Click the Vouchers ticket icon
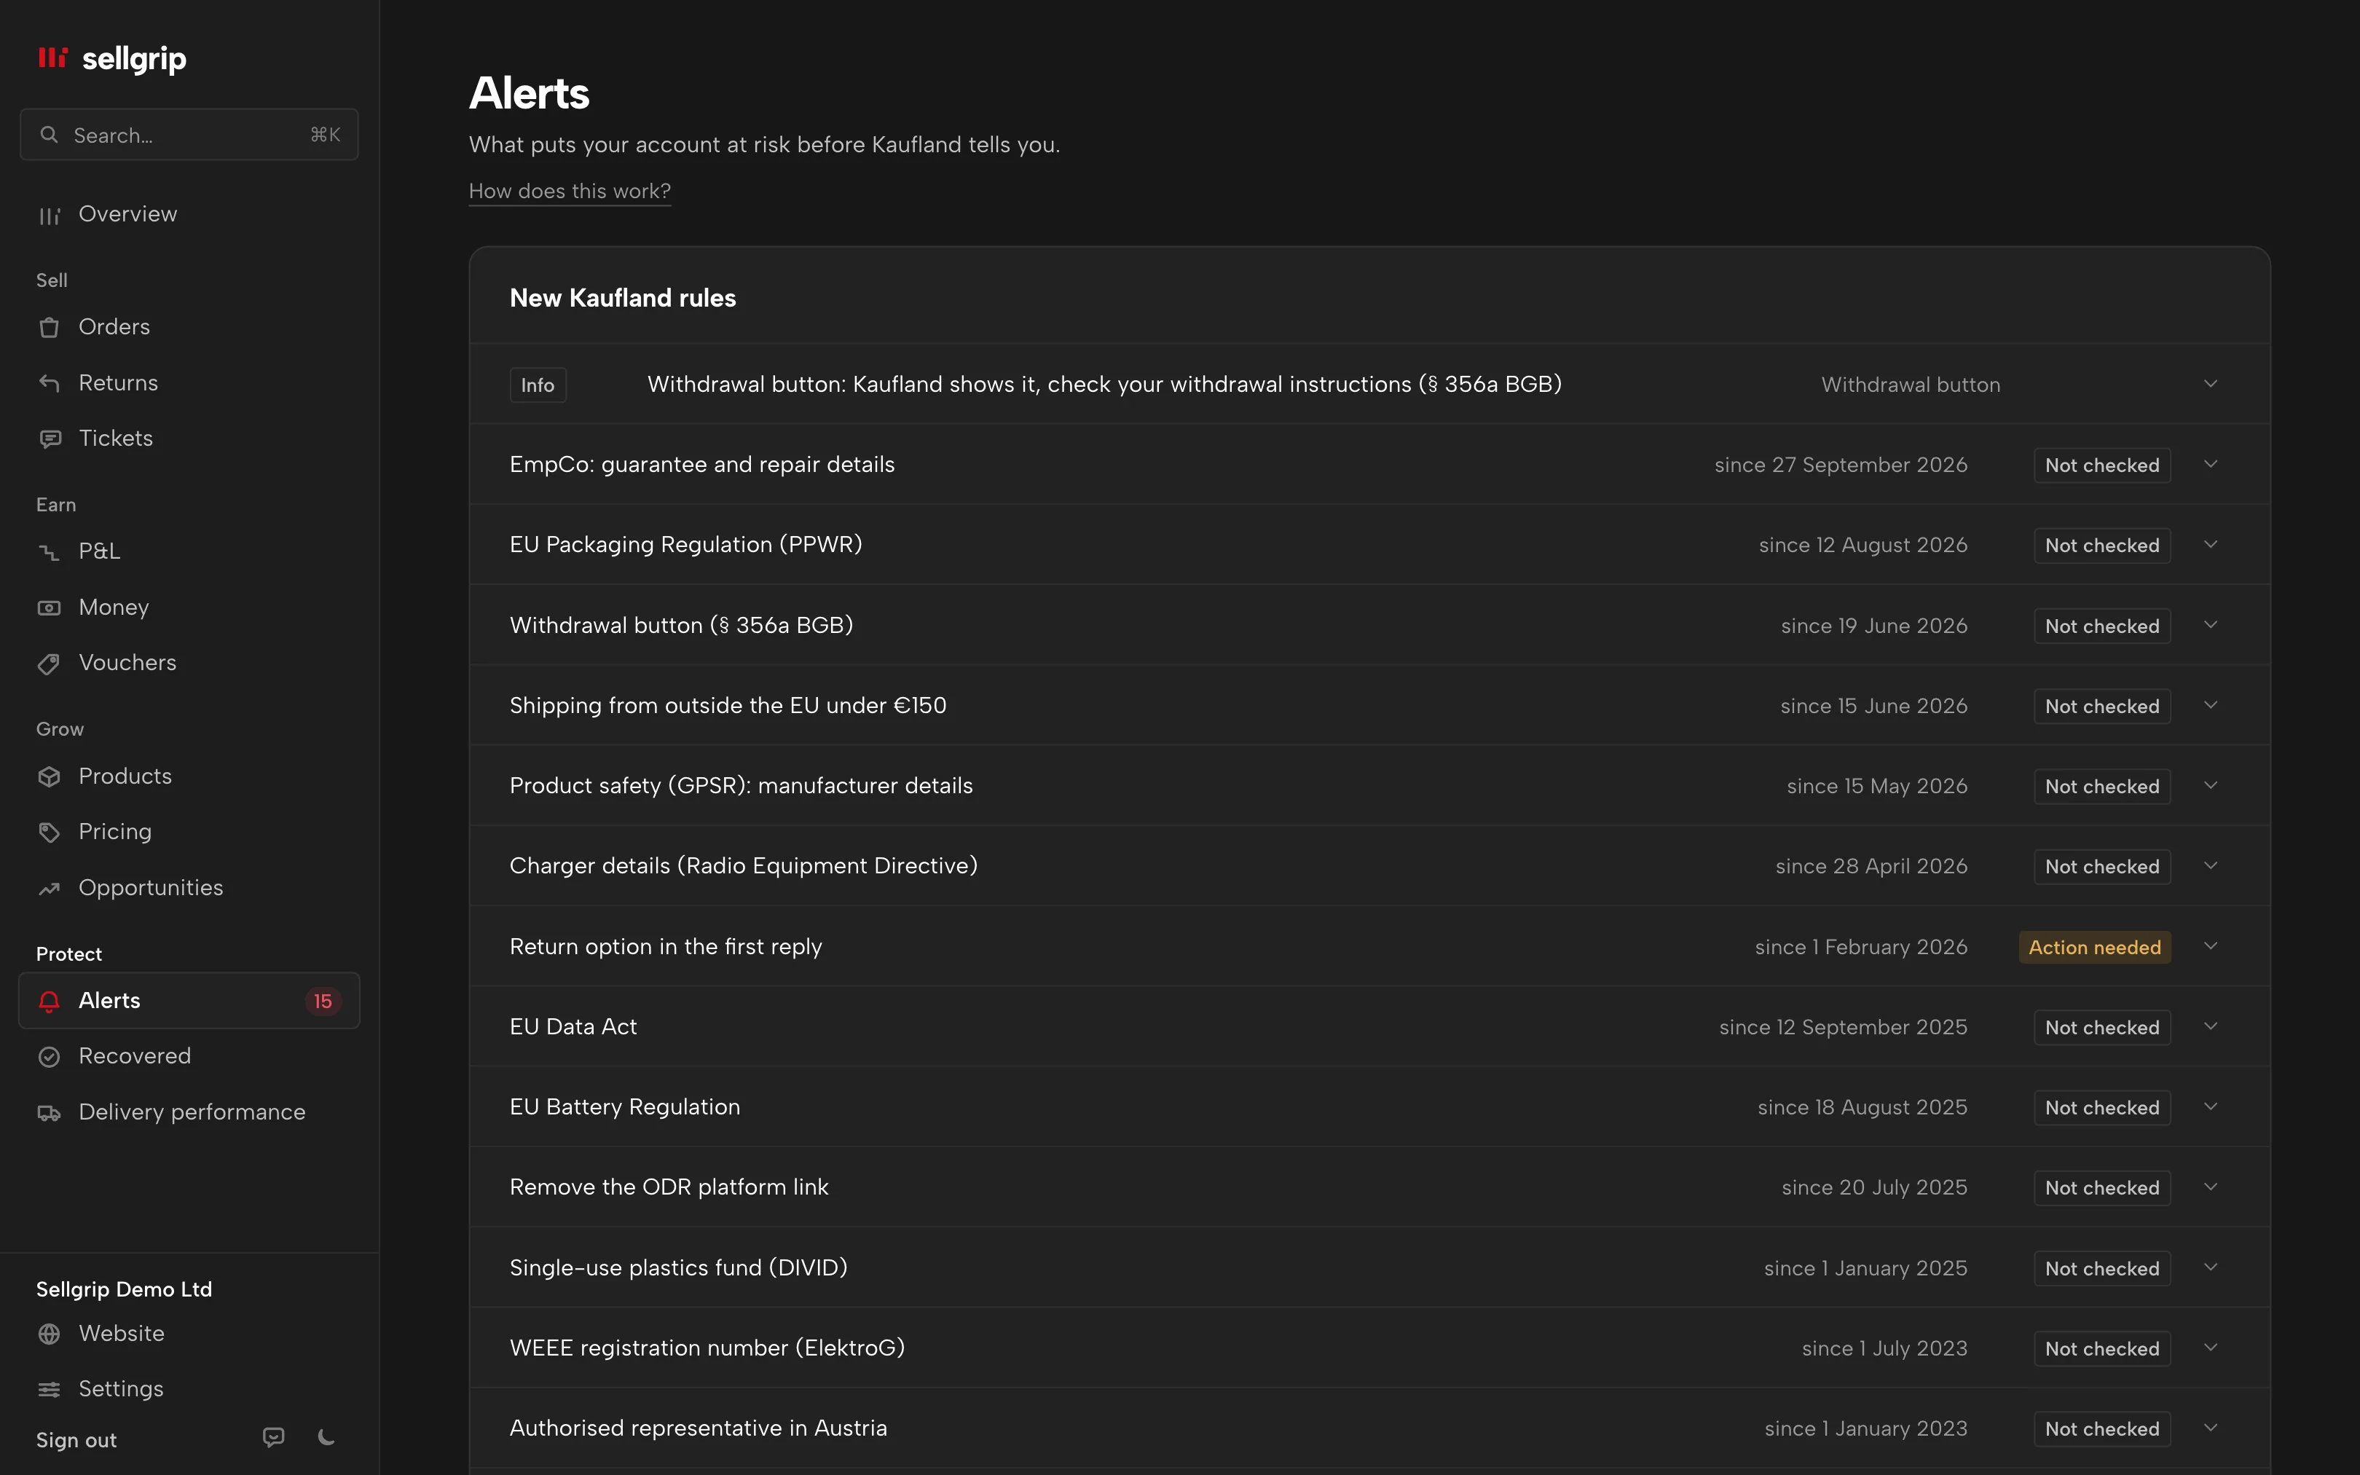The width and height of the screenshot is (2360, 1475). tap(49, 664)
